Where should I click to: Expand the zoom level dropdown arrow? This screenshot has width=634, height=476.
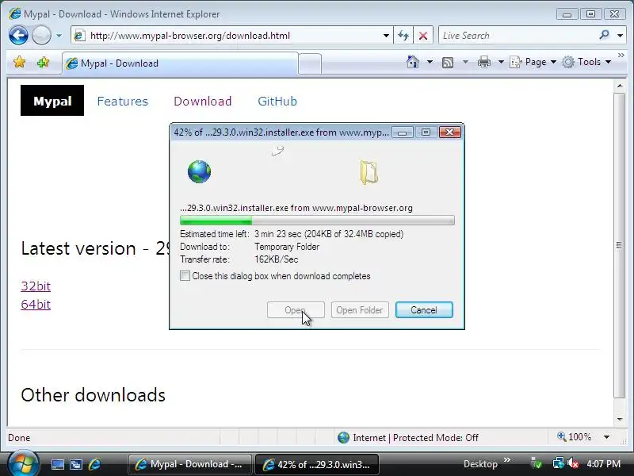tap(606, 437)
